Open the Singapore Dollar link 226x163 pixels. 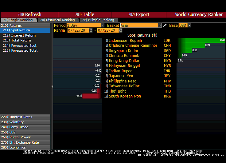coord(124,50)
